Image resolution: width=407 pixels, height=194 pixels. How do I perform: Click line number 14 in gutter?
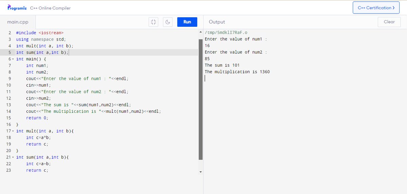[x=9, y=111]
